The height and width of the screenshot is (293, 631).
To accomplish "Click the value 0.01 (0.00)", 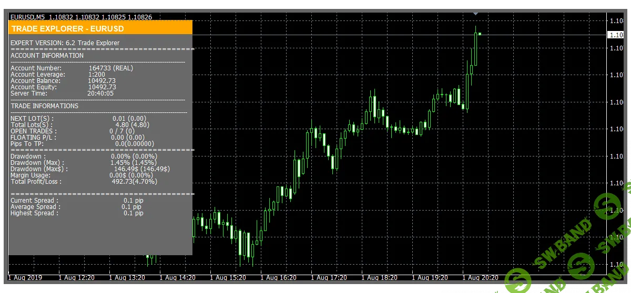I will [x=129, y=119].
